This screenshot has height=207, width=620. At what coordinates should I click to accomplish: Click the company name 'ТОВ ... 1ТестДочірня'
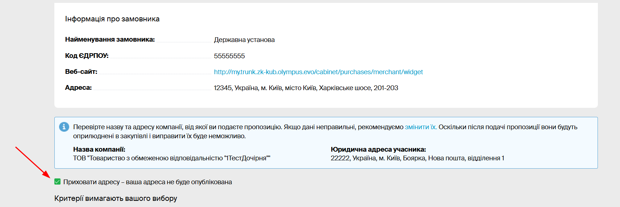point(172,158)
